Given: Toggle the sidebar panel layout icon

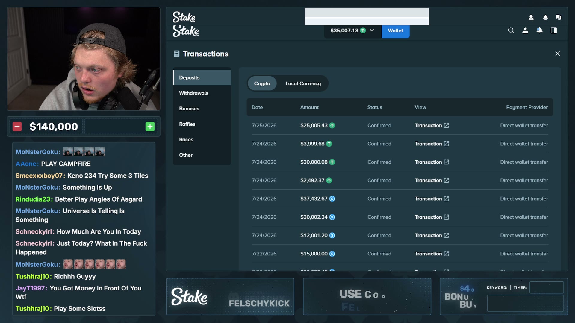Looking at the screenshot, I should click(554, 31).
